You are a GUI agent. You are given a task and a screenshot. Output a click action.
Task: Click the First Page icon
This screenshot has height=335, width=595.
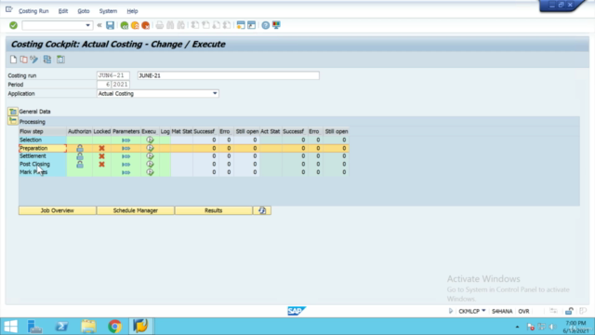point(194,25)
